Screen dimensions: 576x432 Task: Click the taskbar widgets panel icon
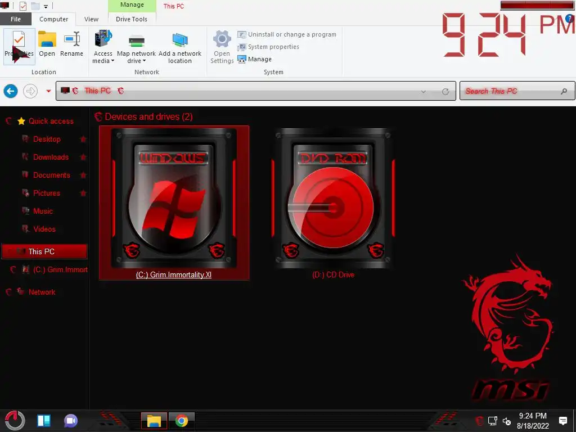pos(44,421)
